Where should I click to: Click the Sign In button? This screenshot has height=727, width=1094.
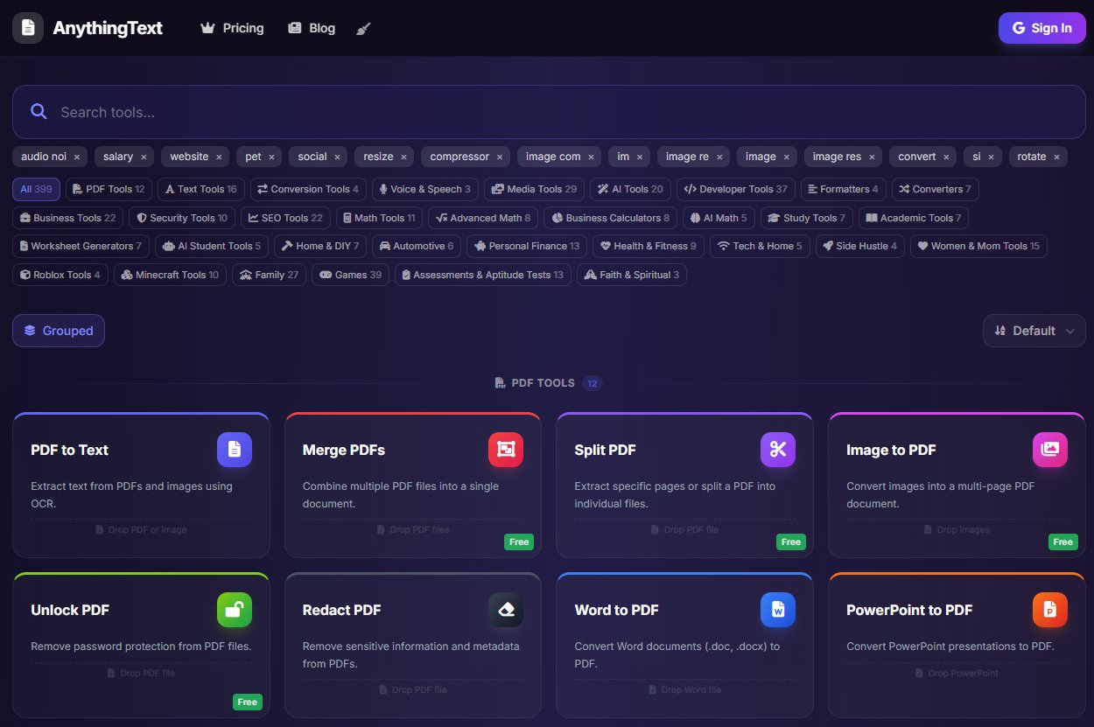point(1041,28)
